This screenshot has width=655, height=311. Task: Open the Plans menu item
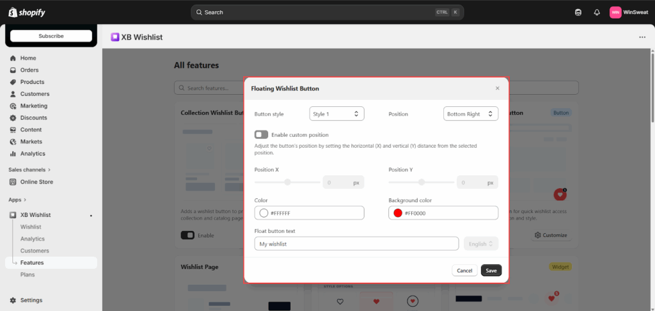(28, 275)
